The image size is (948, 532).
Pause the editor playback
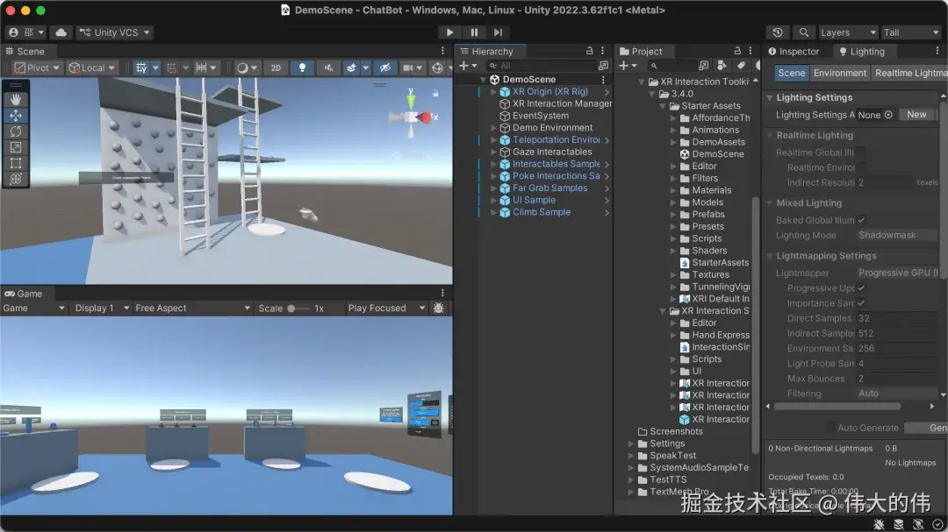(474, 32)
